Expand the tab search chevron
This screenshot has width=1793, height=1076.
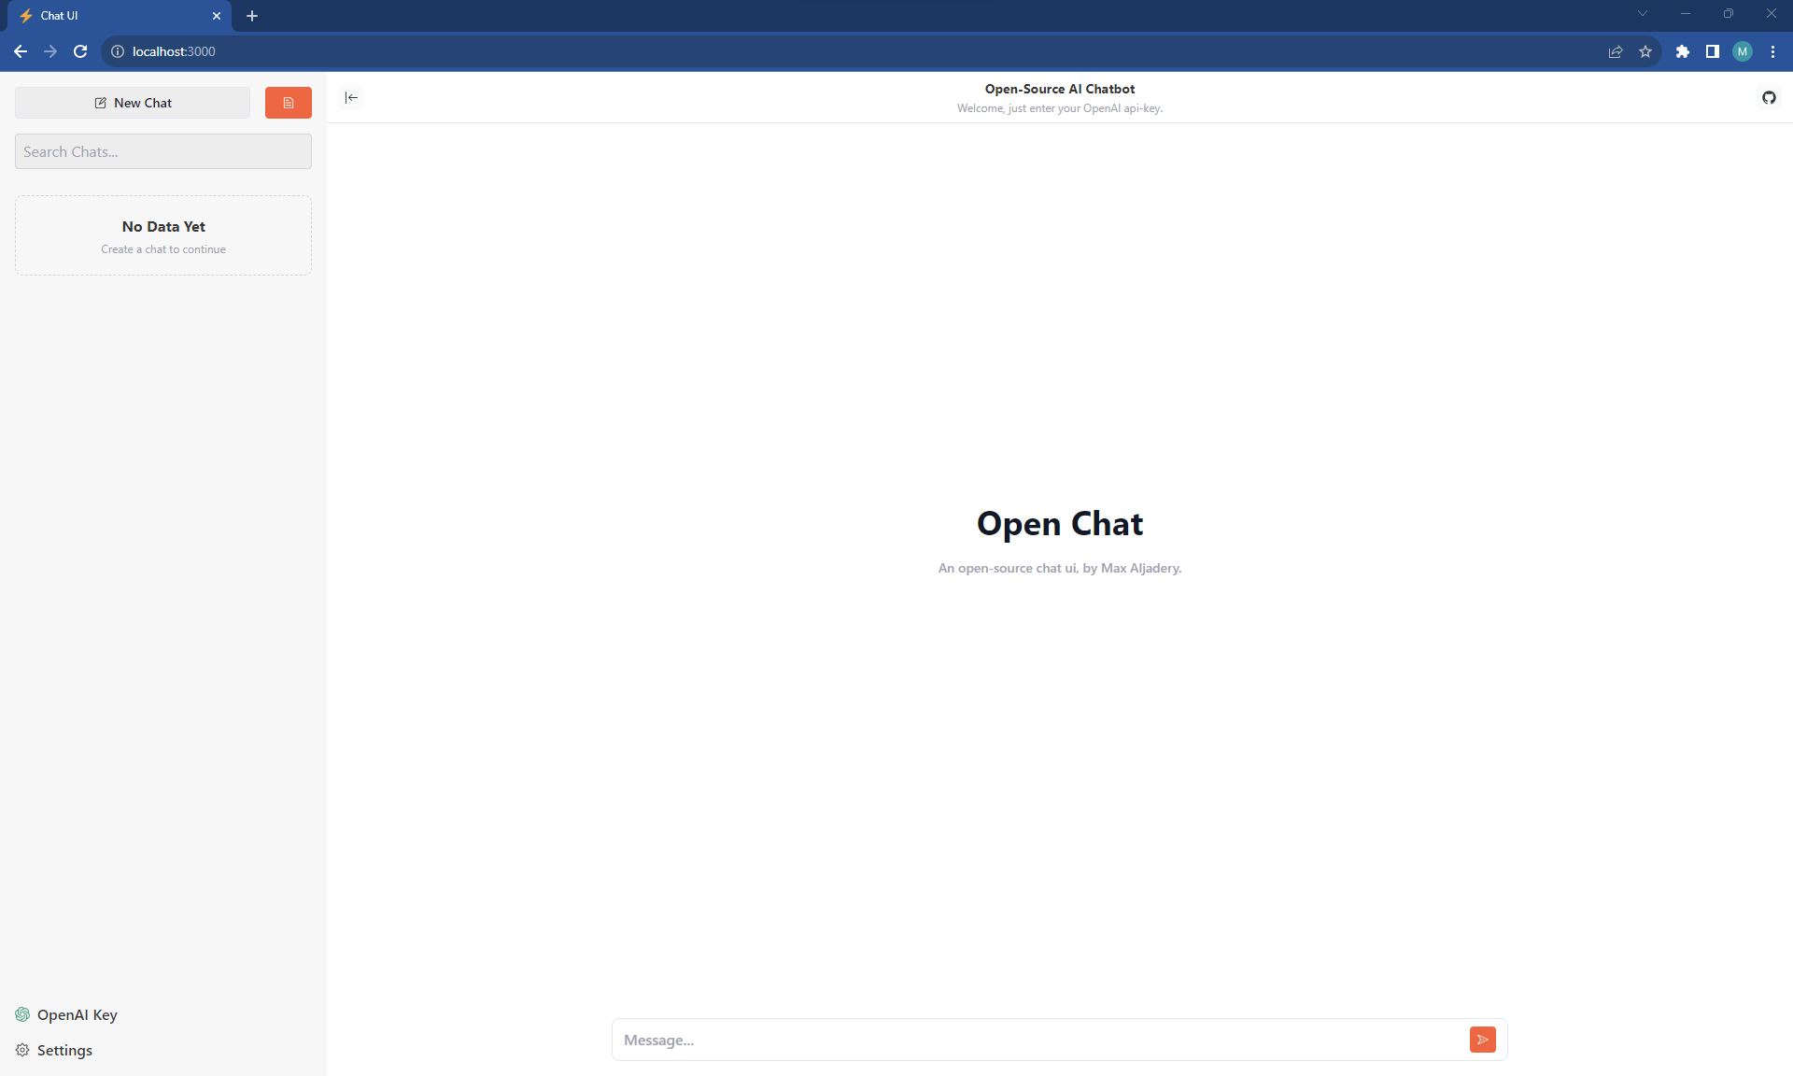point(1642,13)
